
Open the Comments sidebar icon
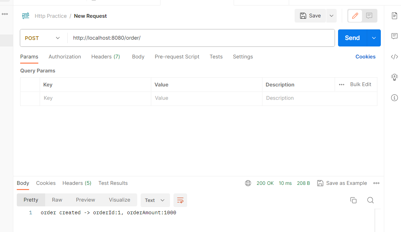point(394,36)
